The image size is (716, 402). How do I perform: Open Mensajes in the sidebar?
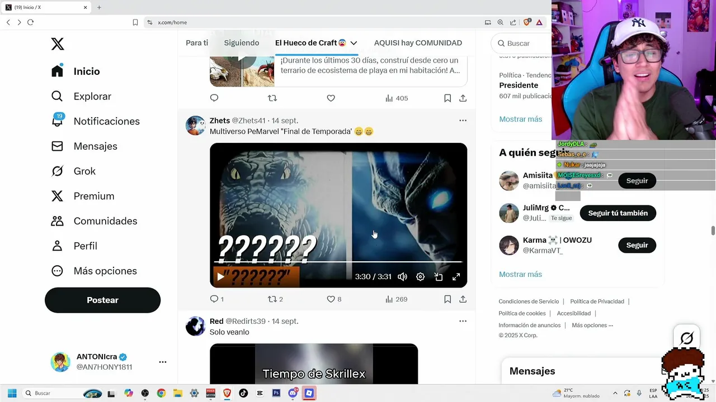coord(84,146)
